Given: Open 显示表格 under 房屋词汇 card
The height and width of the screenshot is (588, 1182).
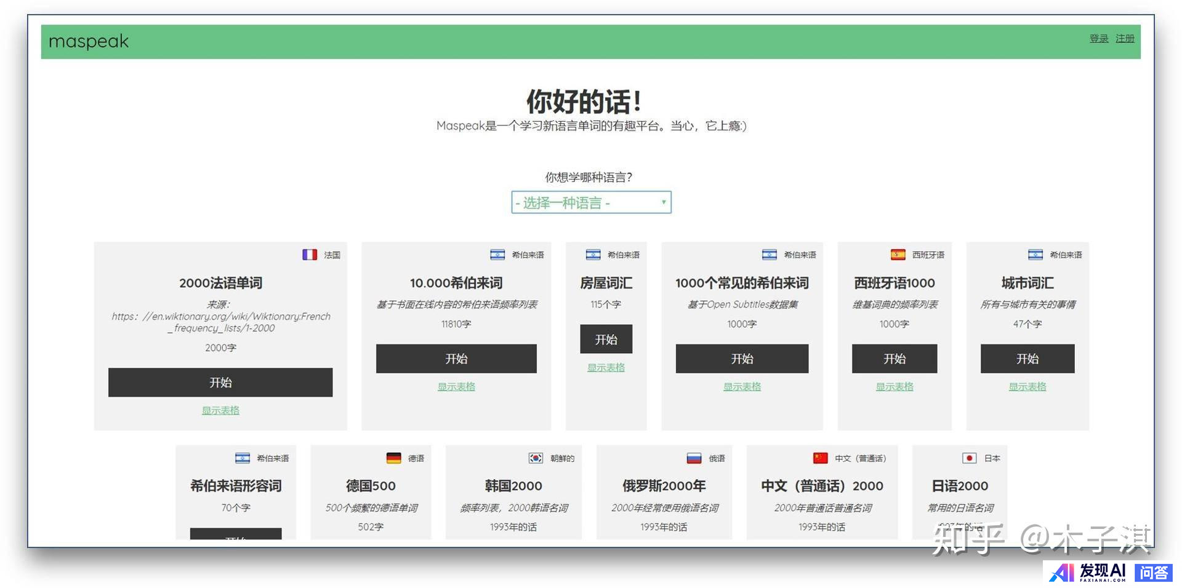Looking at the screenshot, I should [x=606, y=368].
